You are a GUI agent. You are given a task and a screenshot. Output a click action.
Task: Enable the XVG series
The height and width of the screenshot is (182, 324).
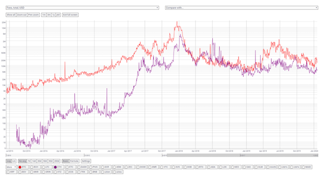click(x=176, y=167)
